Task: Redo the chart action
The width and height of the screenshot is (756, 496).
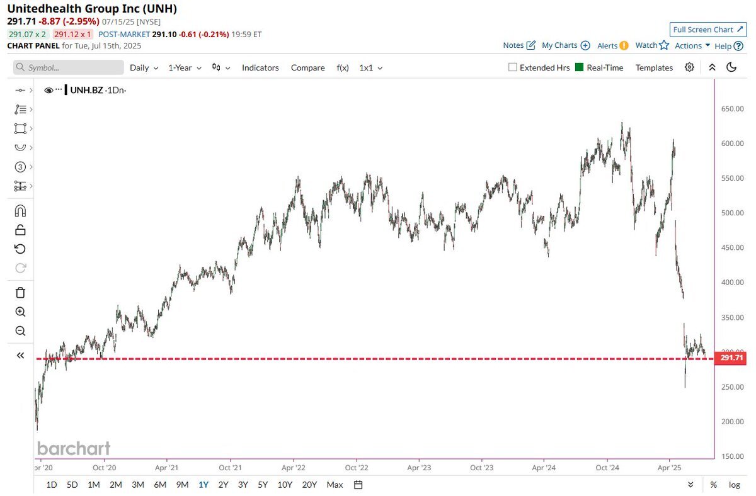Action: (20, 268)
